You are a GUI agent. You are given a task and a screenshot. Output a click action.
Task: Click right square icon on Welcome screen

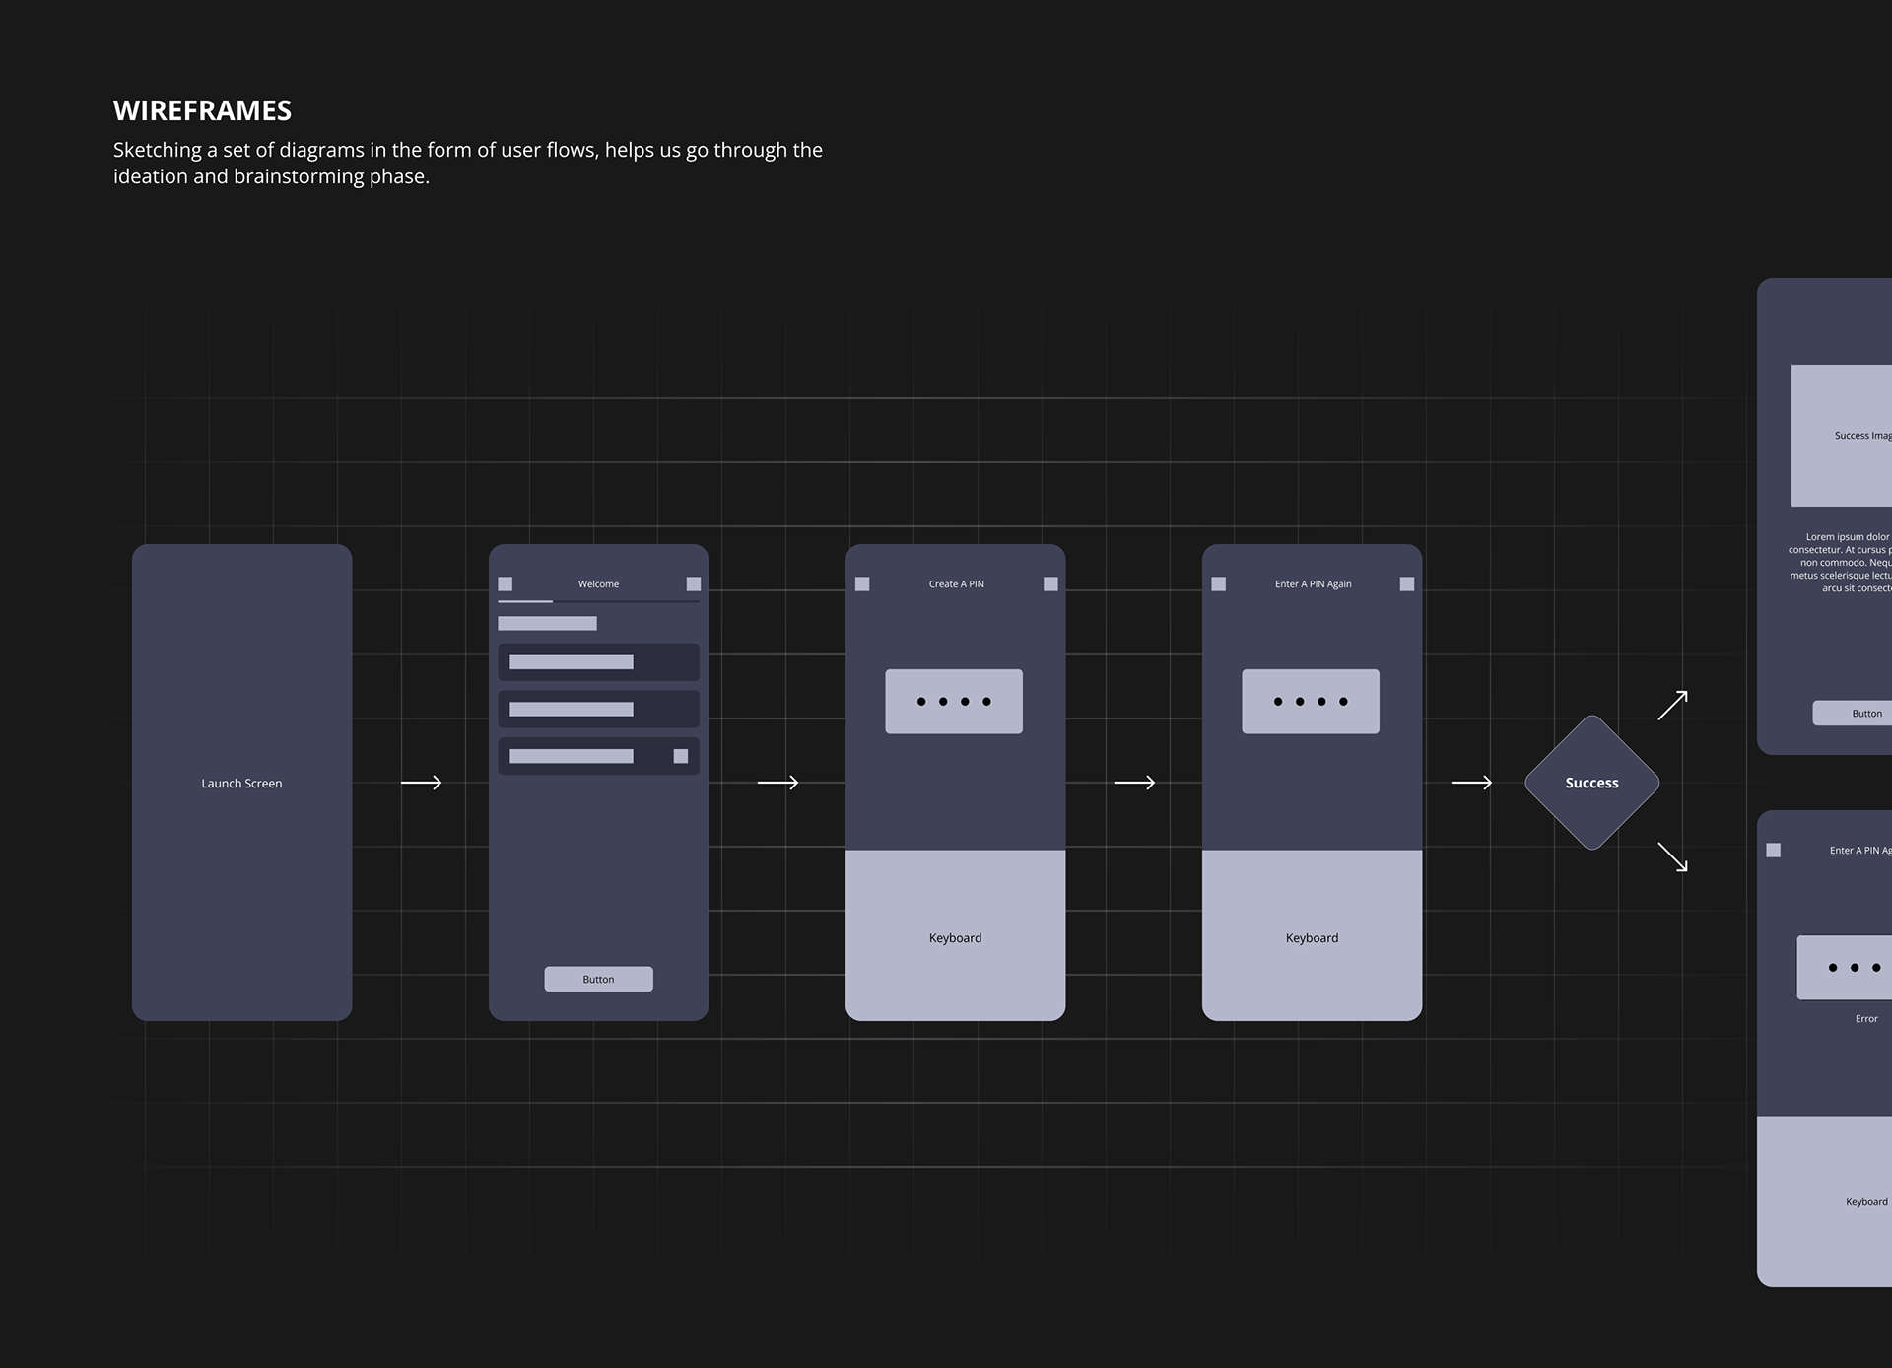click(x=694, y=584)
